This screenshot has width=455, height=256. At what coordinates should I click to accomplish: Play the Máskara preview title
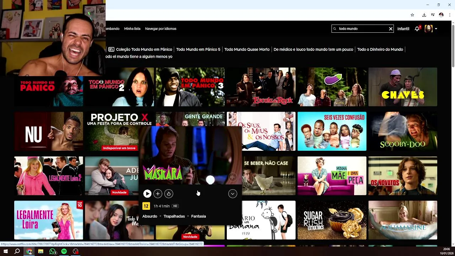(147, 193)
